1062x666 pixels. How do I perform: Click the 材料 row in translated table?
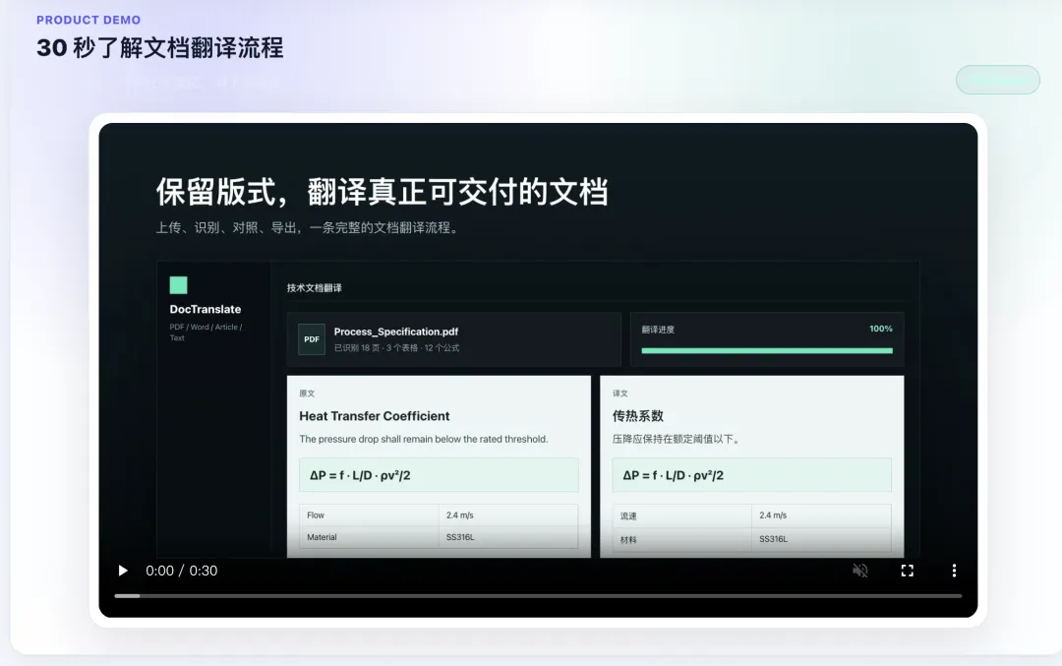coord(752,539)
